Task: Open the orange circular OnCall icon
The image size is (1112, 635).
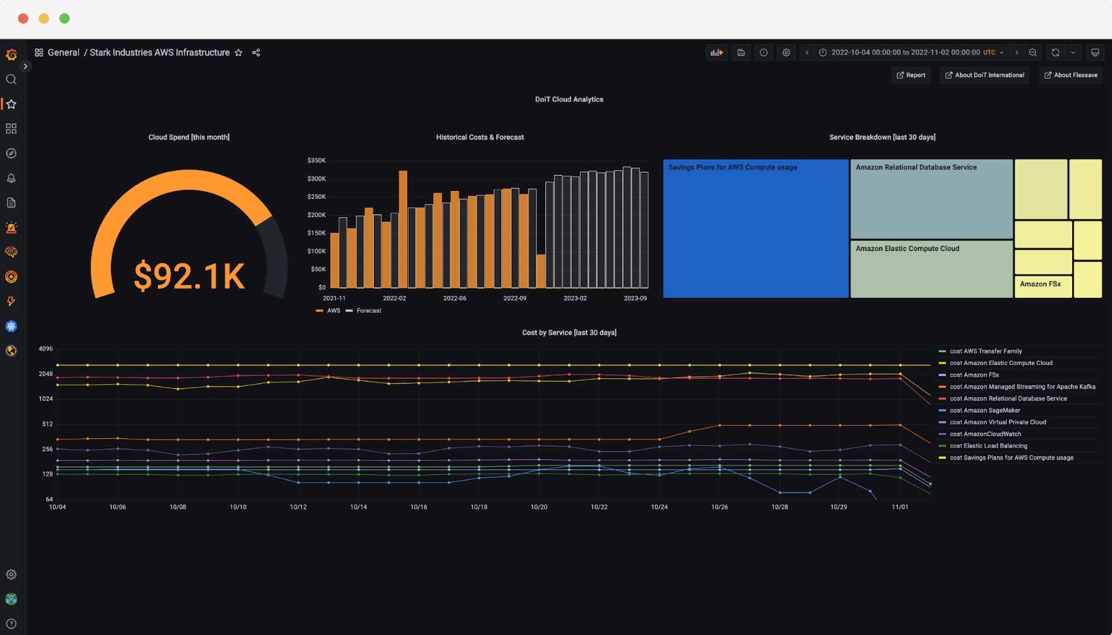Action: (11, 277)
